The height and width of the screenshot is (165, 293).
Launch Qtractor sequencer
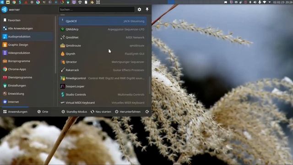[x=103, y=62]
